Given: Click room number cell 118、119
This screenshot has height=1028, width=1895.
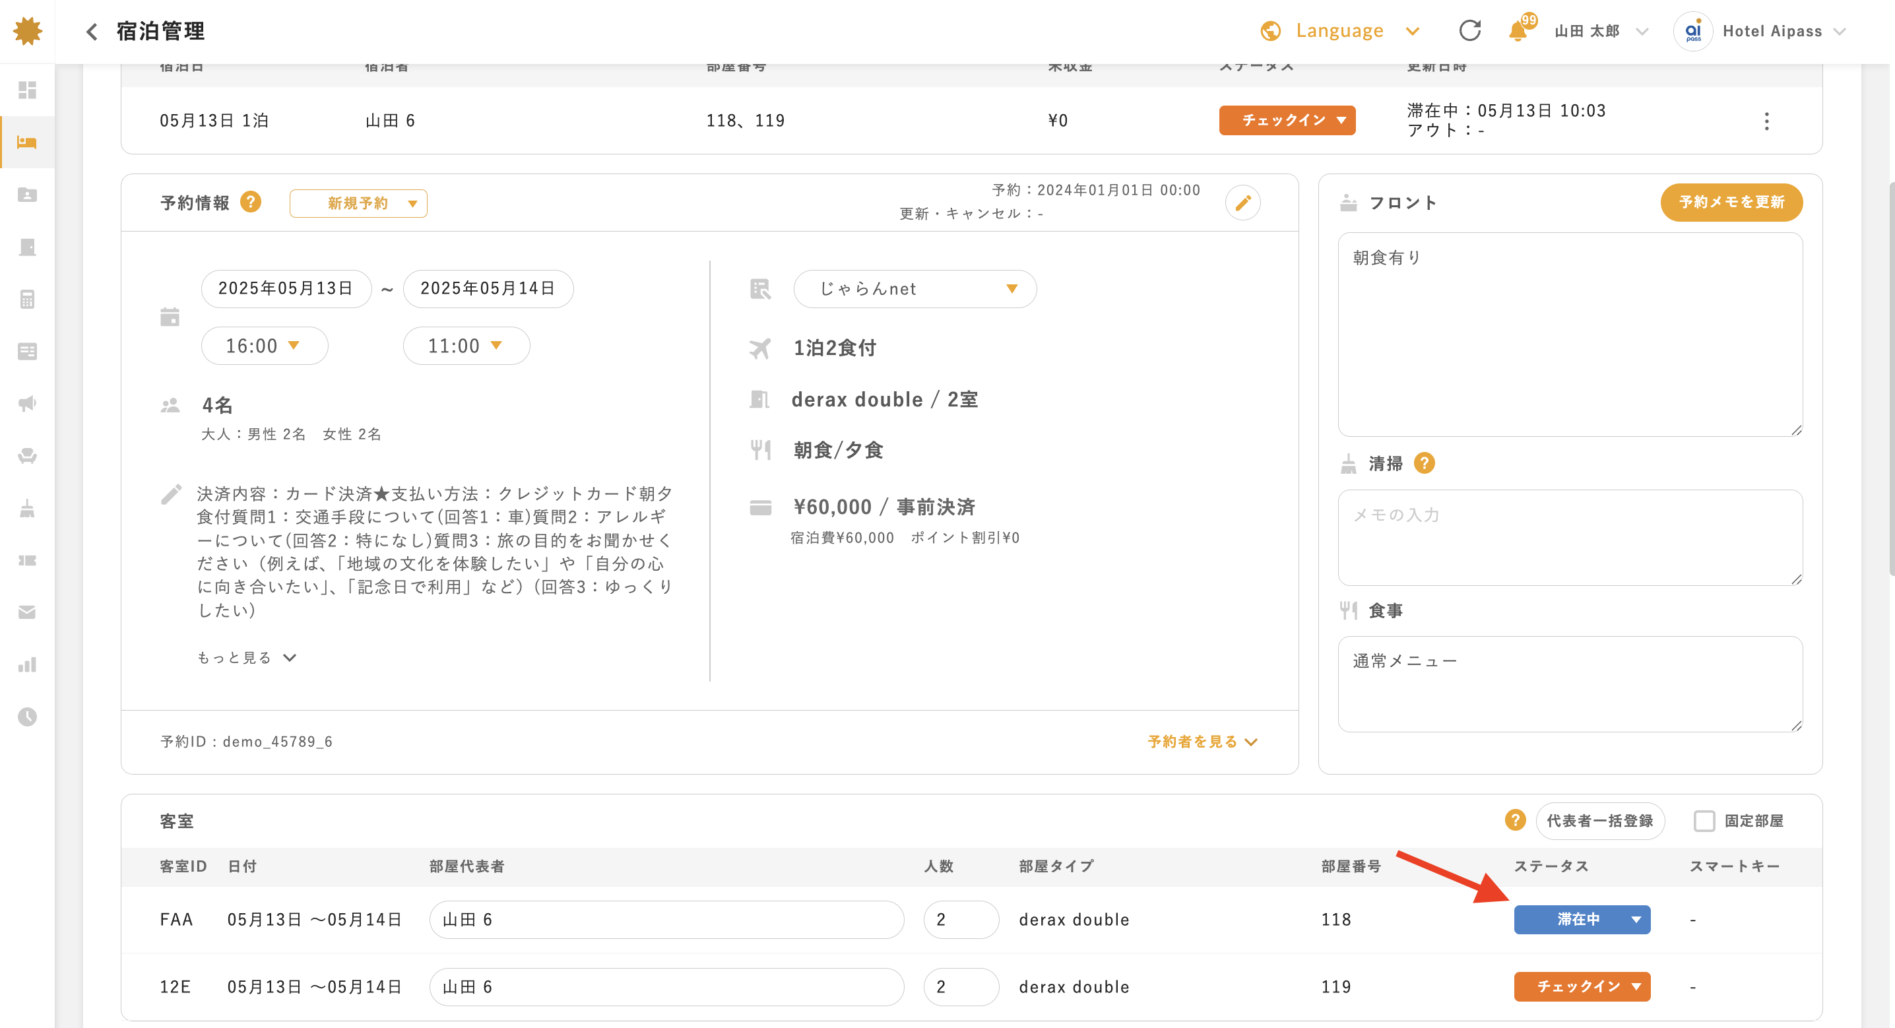Looking at the screenshot, I should click(x=745, y=121).
